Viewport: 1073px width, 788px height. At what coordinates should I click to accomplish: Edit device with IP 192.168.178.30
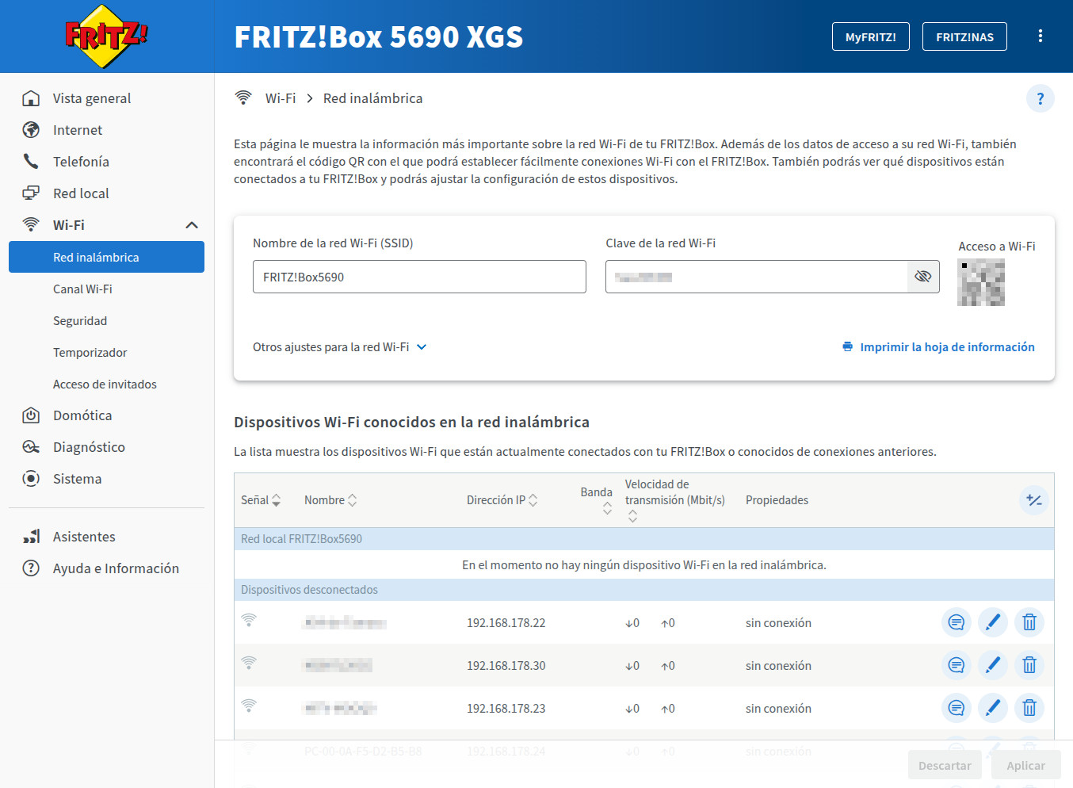point(993,665)
